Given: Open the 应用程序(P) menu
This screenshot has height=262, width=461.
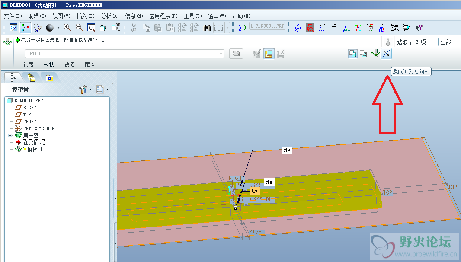Looking at the screenshot, I should pos(163,16).
